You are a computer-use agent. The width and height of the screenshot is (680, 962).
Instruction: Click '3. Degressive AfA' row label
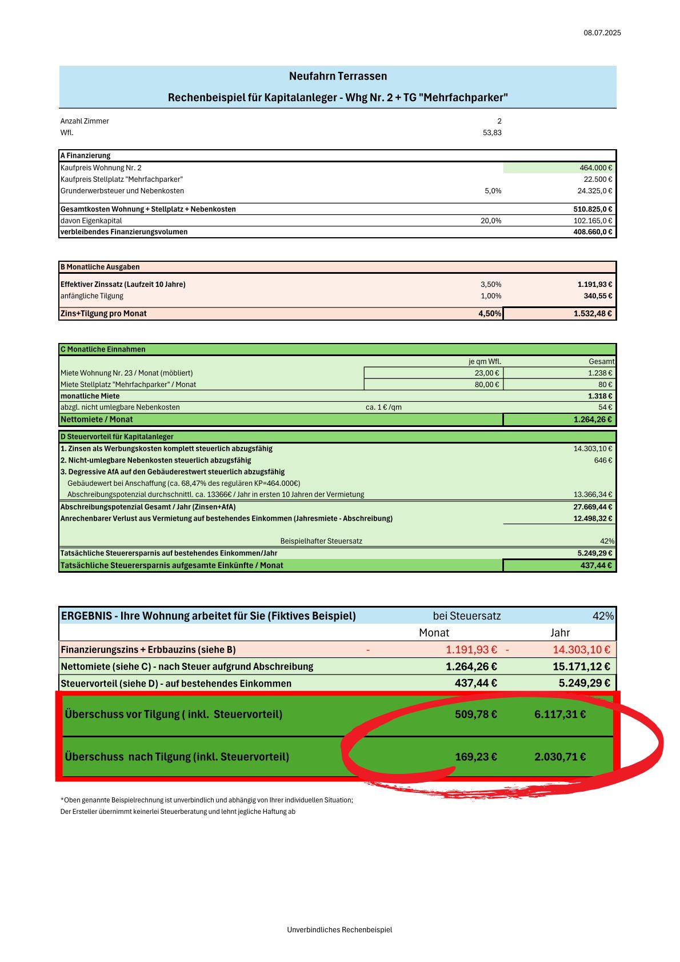[x=173, y=472]
